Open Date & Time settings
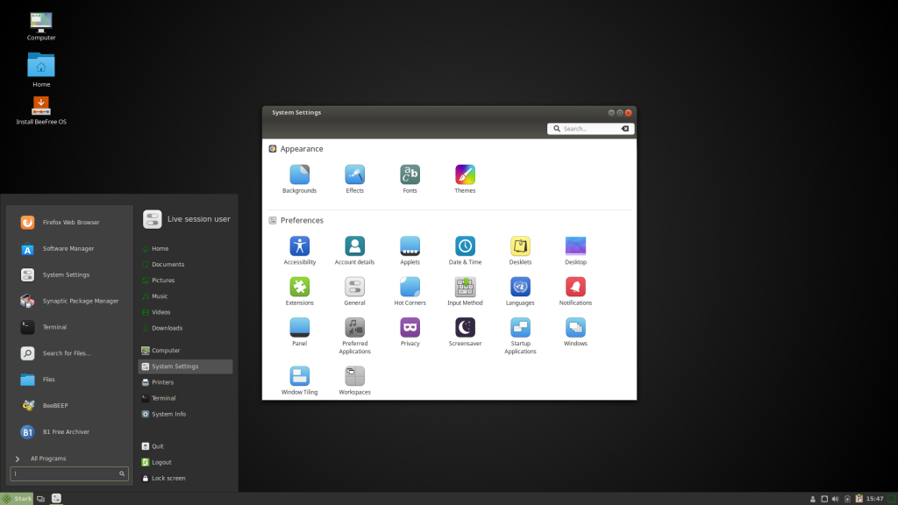 [x=465, y=246]
